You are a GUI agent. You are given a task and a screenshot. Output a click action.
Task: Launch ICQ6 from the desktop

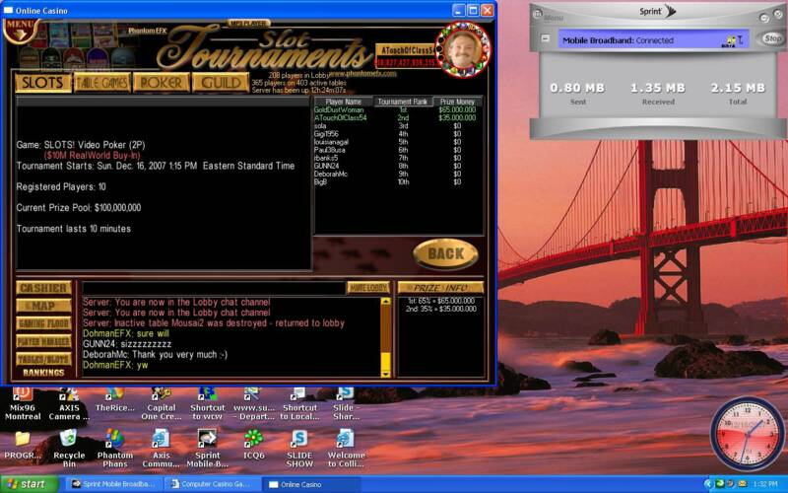click(254, 446)
